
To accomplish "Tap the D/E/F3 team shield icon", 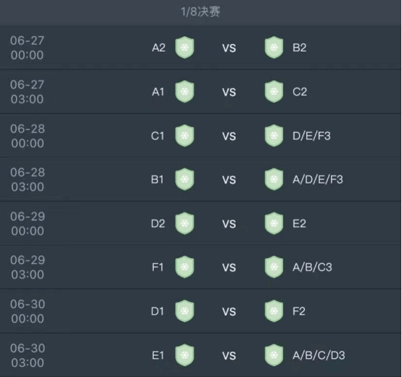I will pyautogui.click(x=274, y=136).
